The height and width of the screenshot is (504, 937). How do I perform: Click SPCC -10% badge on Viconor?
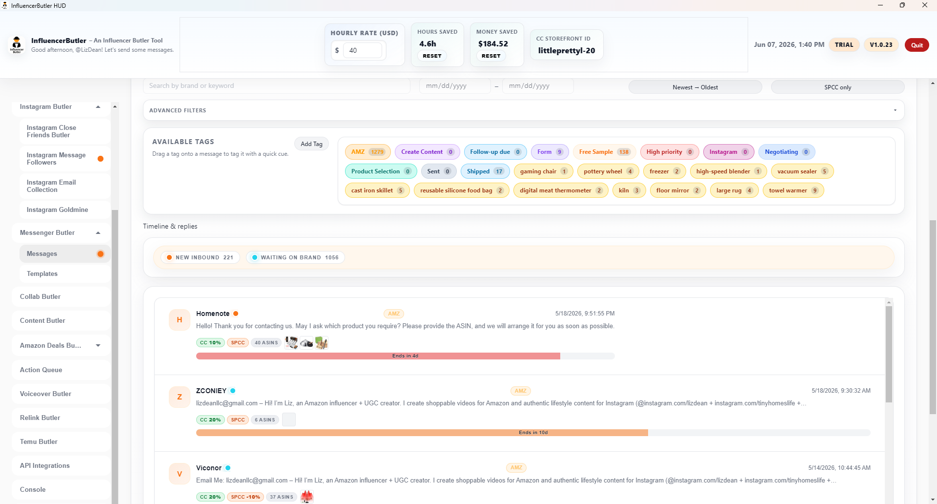tap(245, 497)
